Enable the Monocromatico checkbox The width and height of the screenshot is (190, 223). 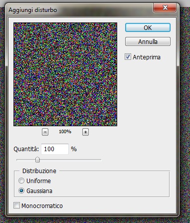(16, 206)
